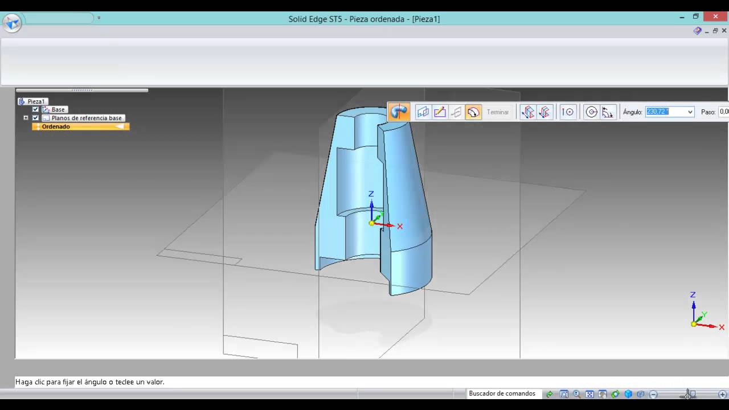
Task: Activate the highlighted extent step icon
Action: click(473, 112)
